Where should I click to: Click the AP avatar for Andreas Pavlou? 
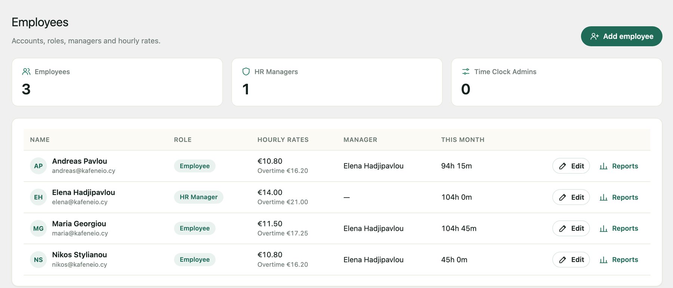click(x=38, y=166)
